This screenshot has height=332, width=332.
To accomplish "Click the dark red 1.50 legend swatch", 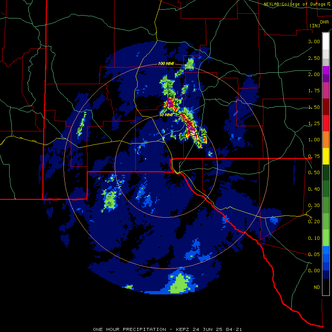I will point(326,107).
